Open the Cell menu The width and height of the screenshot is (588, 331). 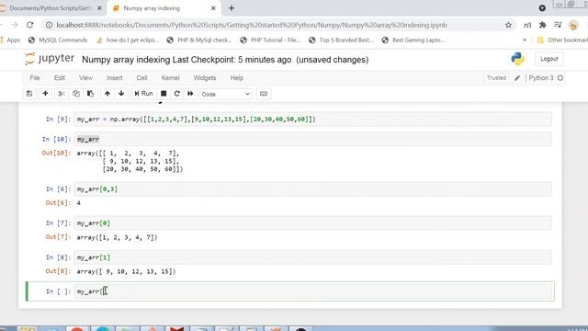point(141,77)
